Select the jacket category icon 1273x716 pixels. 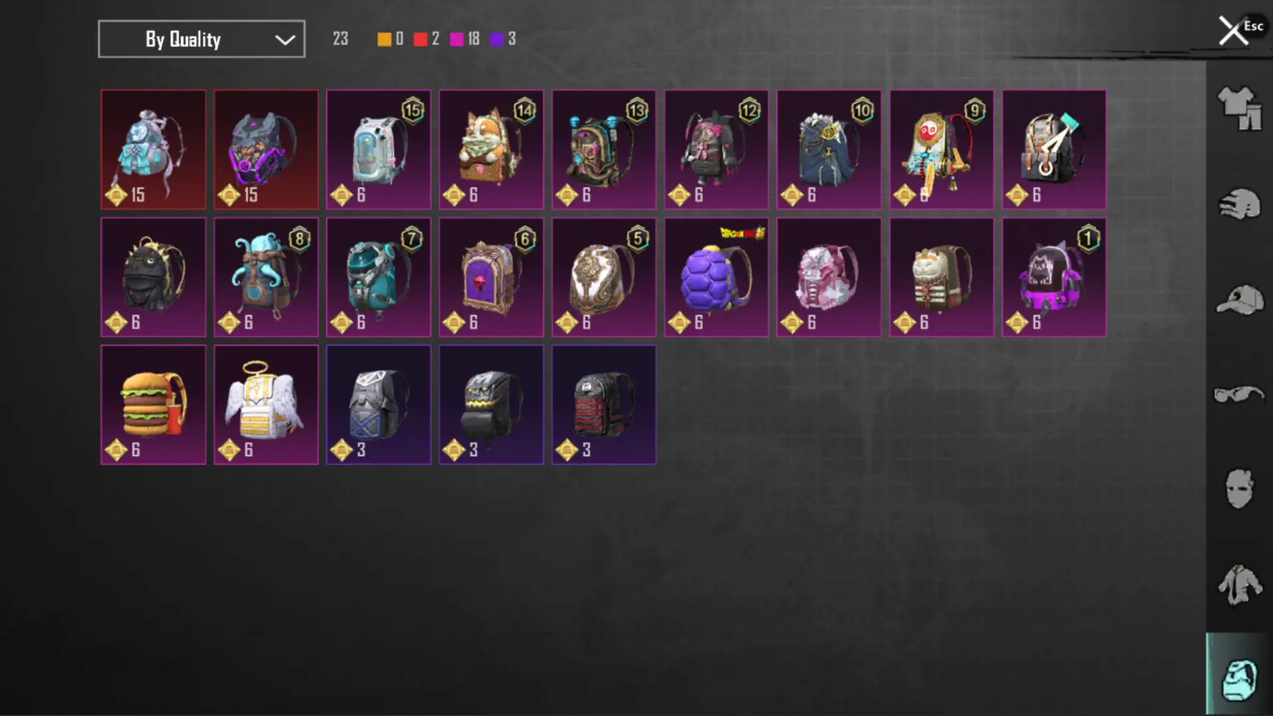tap(1239, 585)
